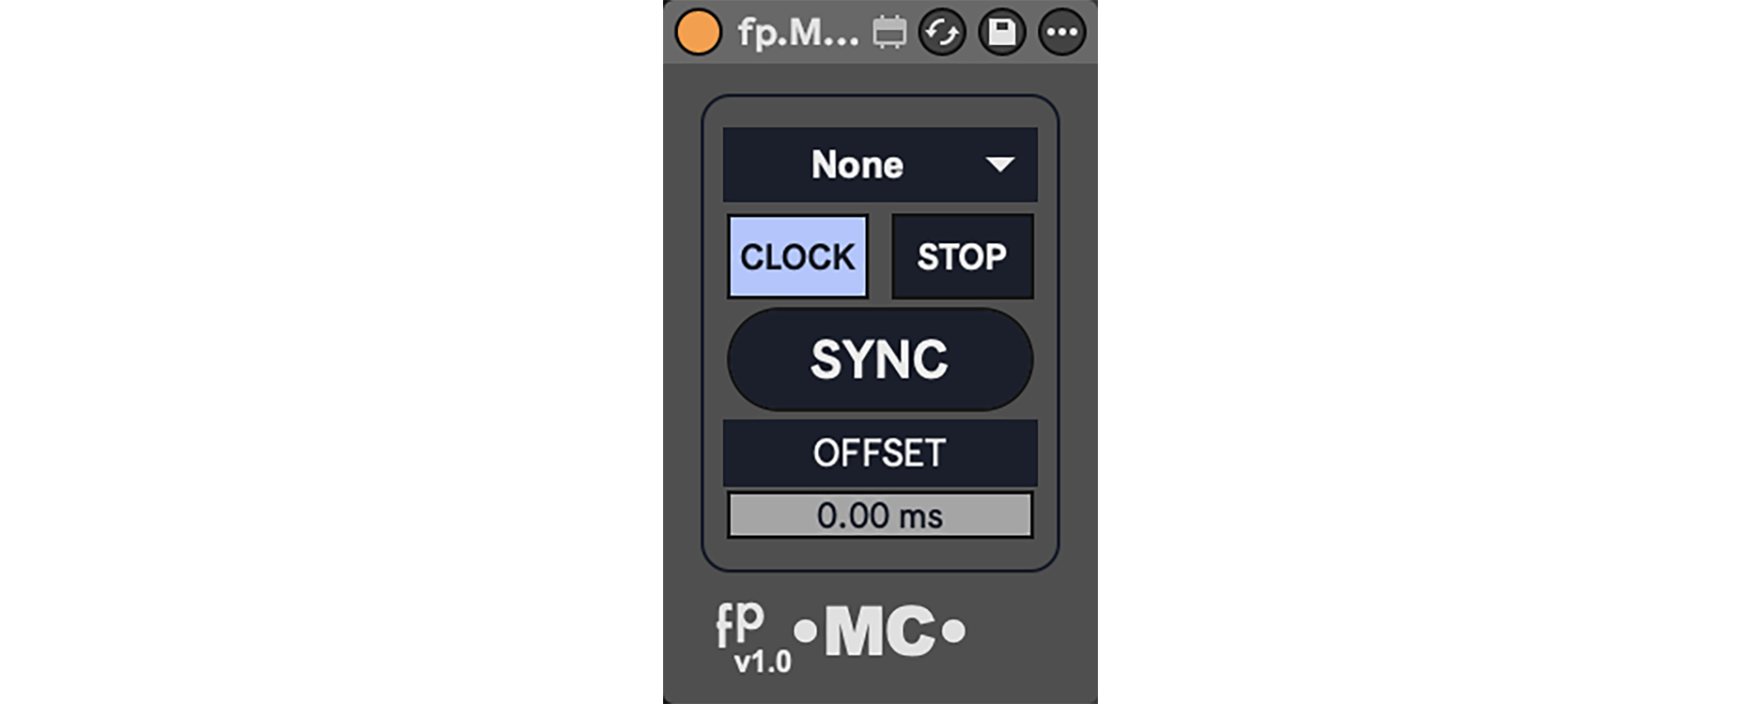Click the OFFSET label bar

[880, 453]
